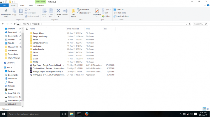210x117 pixels.
Task: Switch to the Home ribbon tab
Action: 13,5
